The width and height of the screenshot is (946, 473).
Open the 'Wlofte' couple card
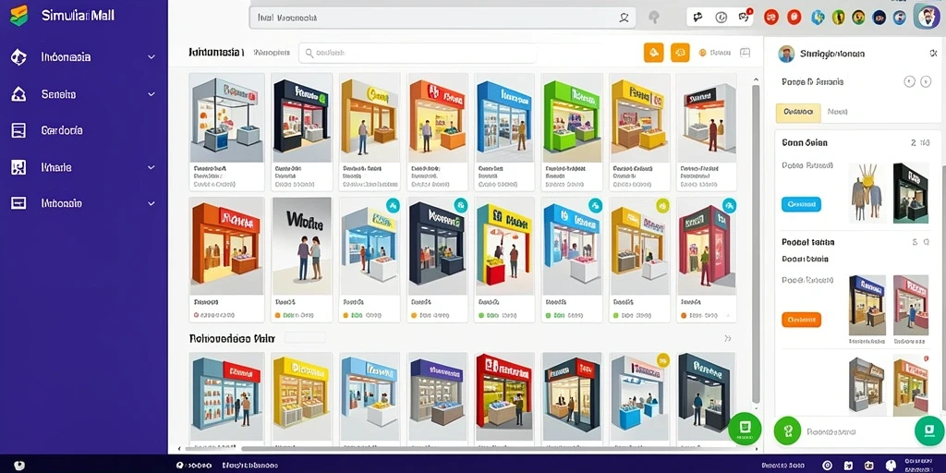[x=301, y=260]
